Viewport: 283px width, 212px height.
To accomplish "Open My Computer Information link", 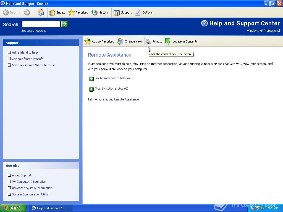I will pos(29,182).
